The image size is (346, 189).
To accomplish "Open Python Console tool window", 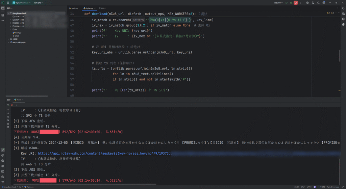I will coord(3,155).
